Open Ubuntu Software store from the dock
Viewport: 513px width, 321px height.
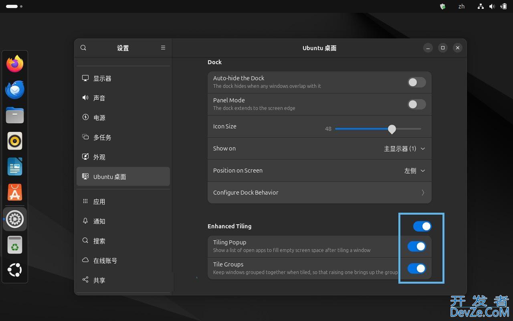coord(15,192)
